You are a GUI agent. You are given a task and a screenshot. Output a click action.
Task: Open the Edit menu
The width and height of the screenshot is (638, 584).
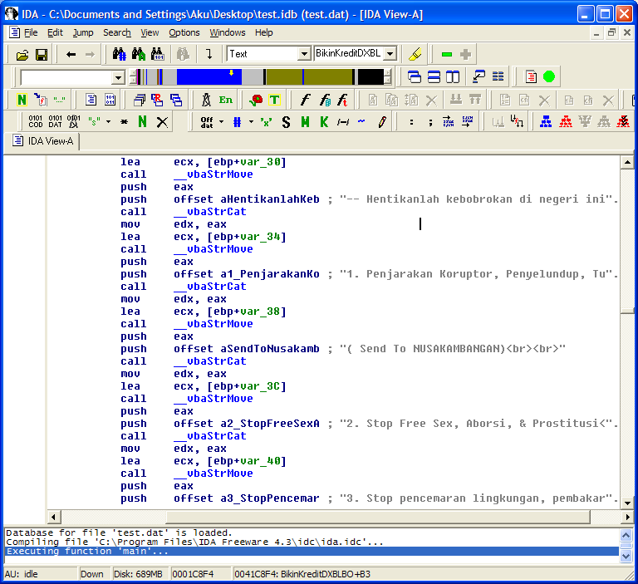tap(55, 32)
